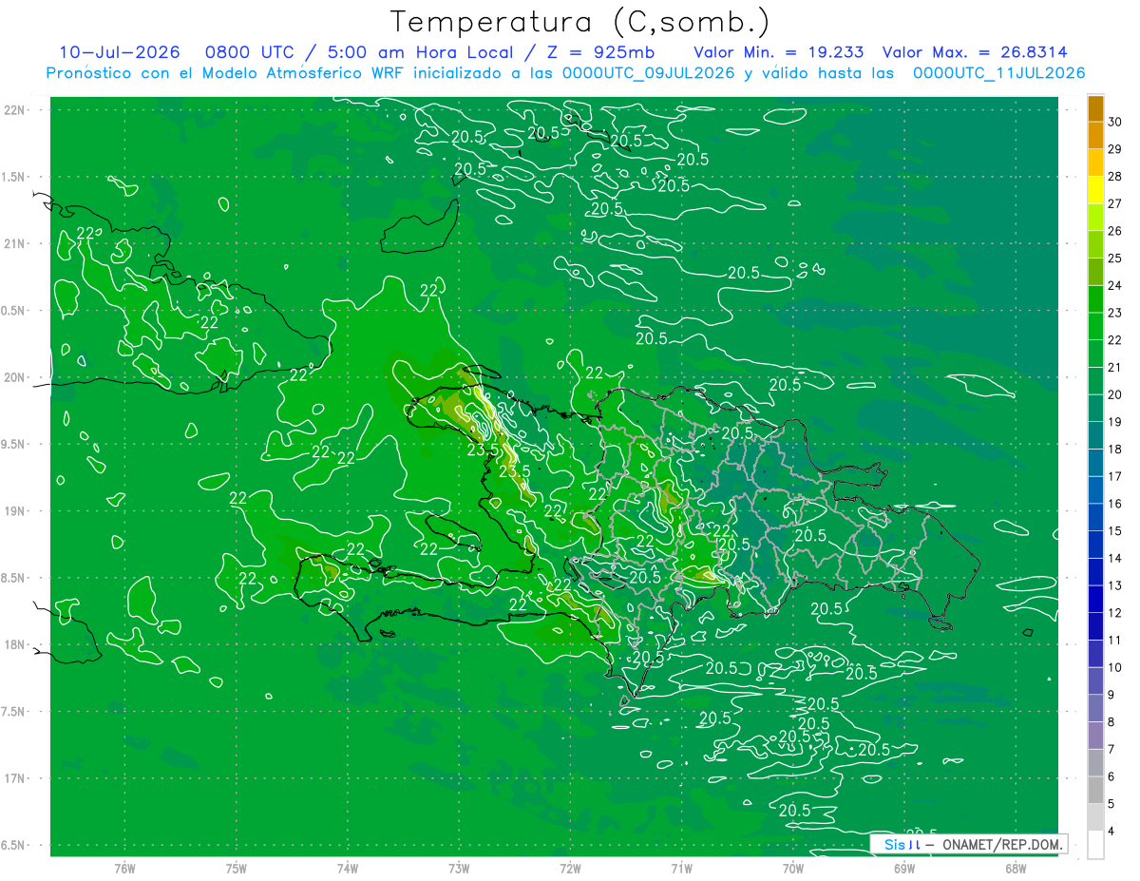Click the "19N" latitude axis label
The image size is (1140, 881).
(14, 511)
